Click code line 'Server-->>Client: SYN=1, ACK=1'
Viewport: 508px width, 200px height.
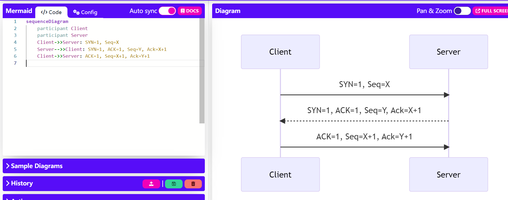[x=102, y=49]
